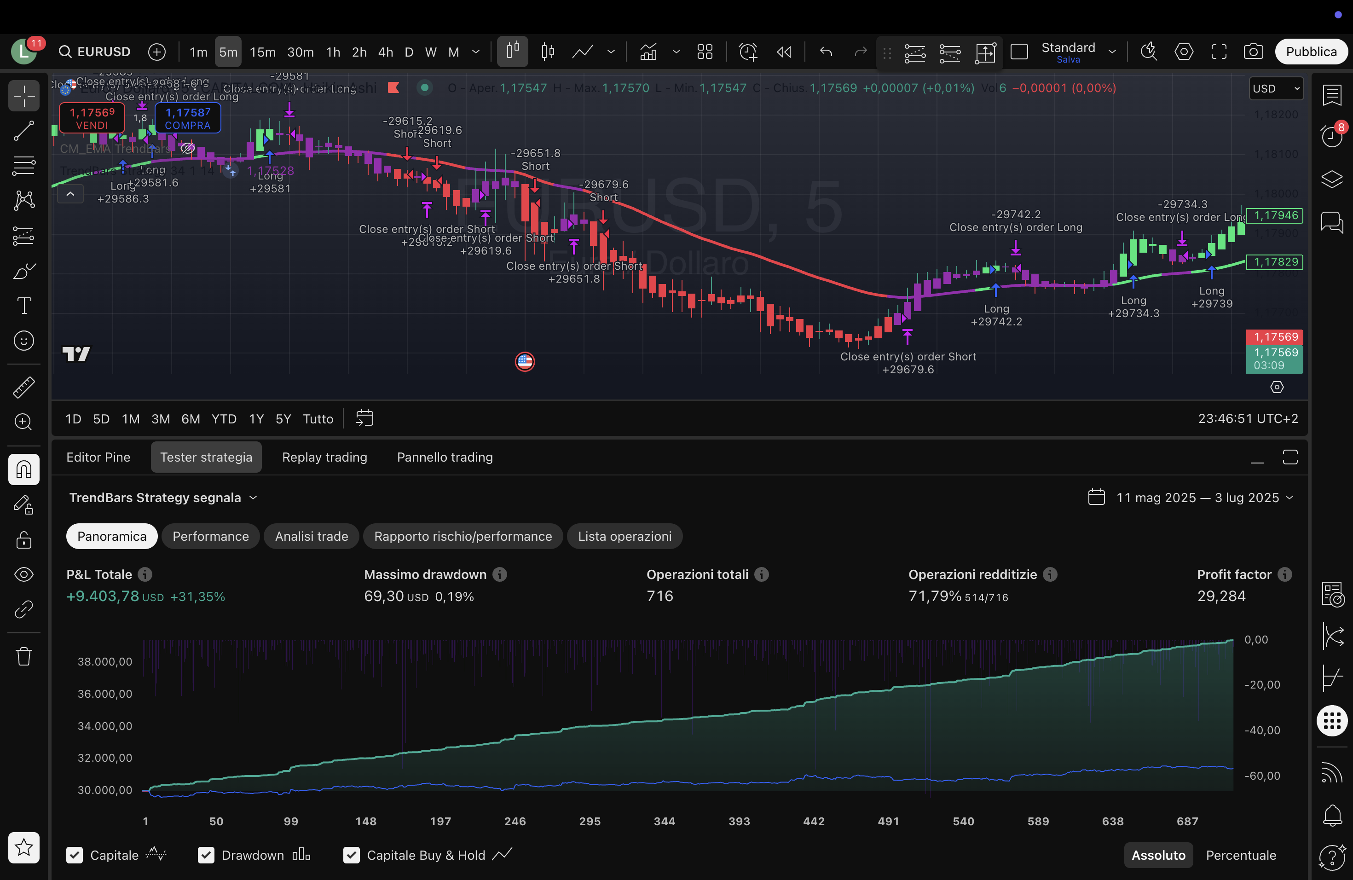Switch to the Editor Pine tab

(x=98, y=457)
